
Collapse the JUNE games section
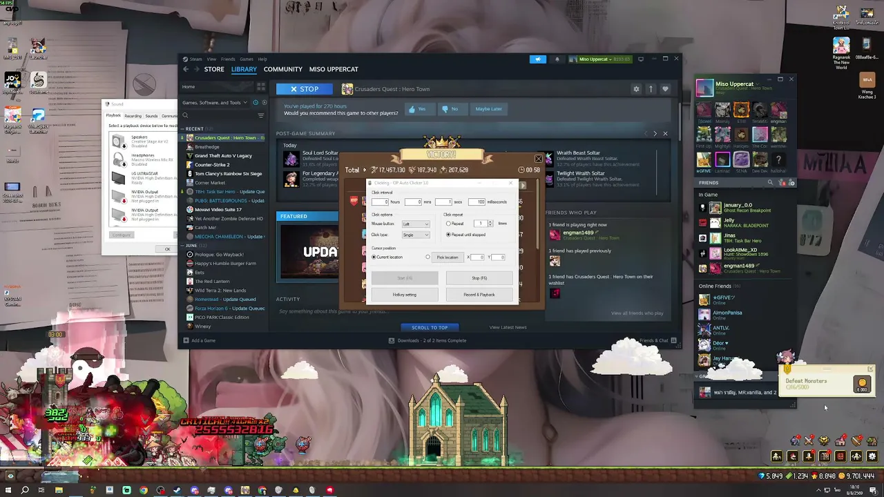pyautogui.click(x=182, y=246)
